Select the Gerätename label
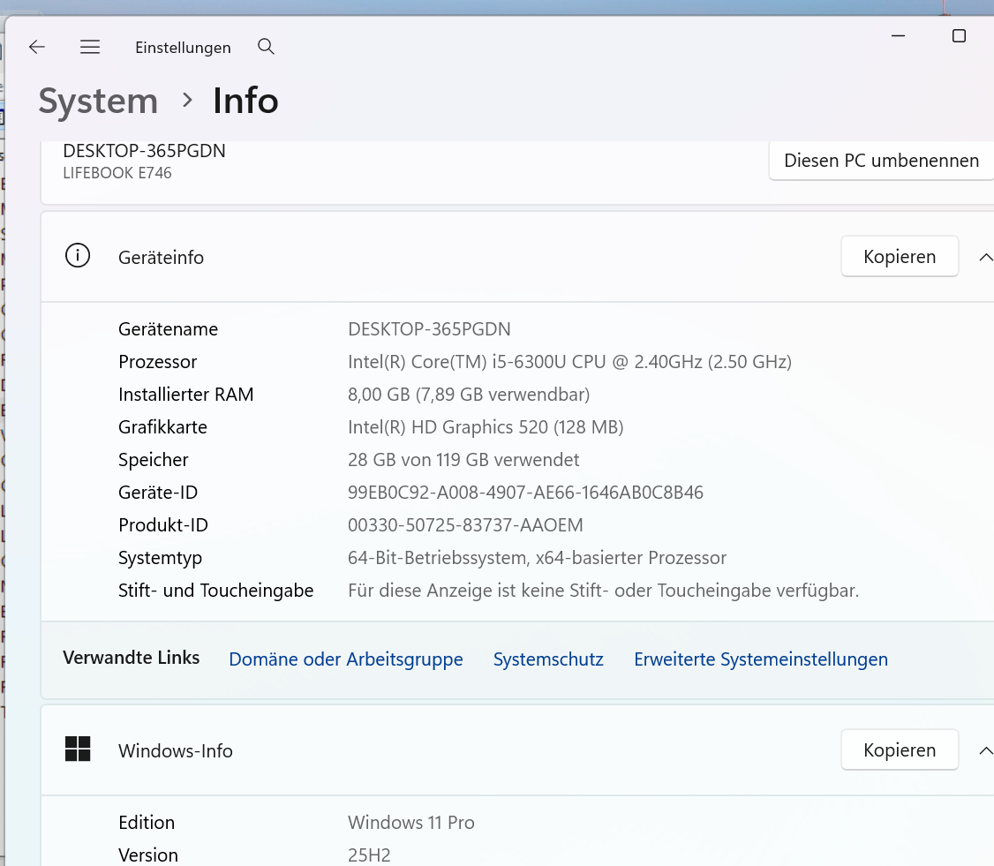This screenshot has width=994, height=866. 168,329
